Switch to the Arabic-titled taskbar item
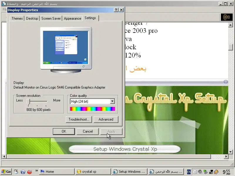 166,172
